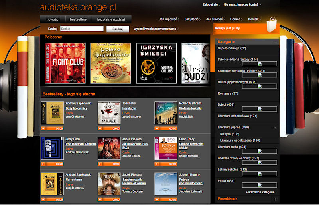Open wyszukiwanie zaawansowane advanced search

point(156,29)
